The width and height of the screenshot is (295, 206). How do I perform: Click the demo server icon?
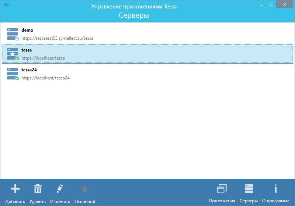click(13, 34)
